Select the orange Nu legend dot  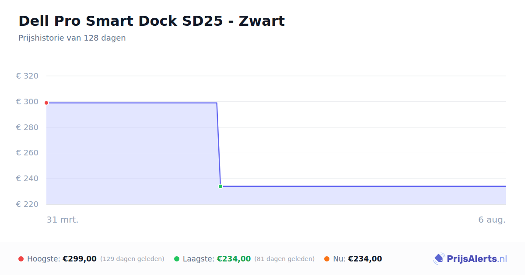[x=327, y=259]
